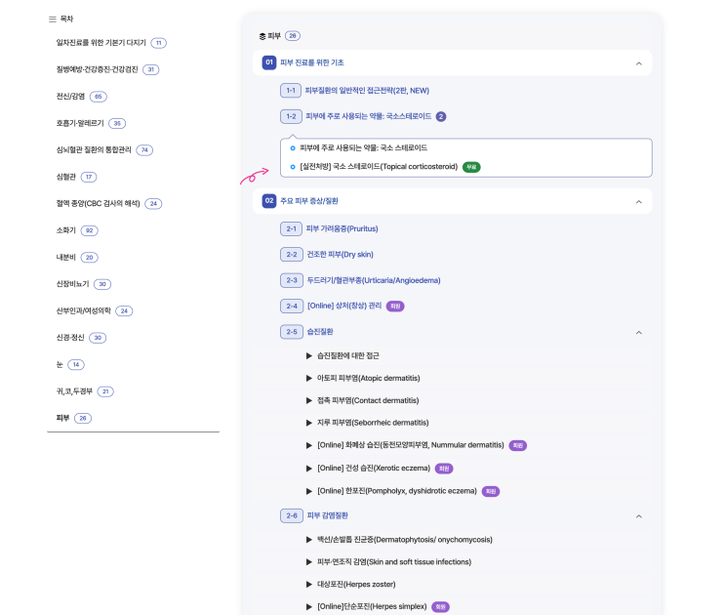Collapse the 주요 피부 증상/질환 section
Screen dimensions: 725x615
coord(638,202)
